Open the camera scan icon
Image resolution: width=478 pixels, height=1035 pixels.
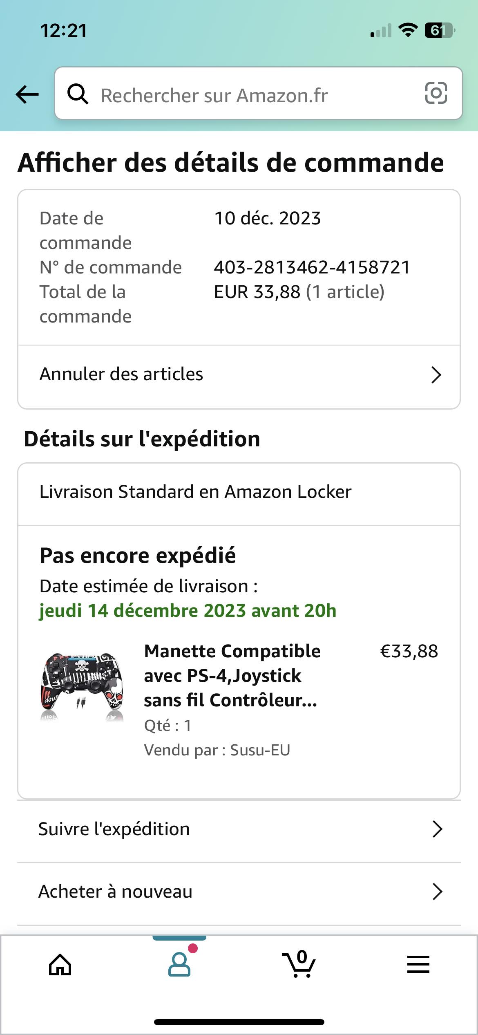pos(436,94)
